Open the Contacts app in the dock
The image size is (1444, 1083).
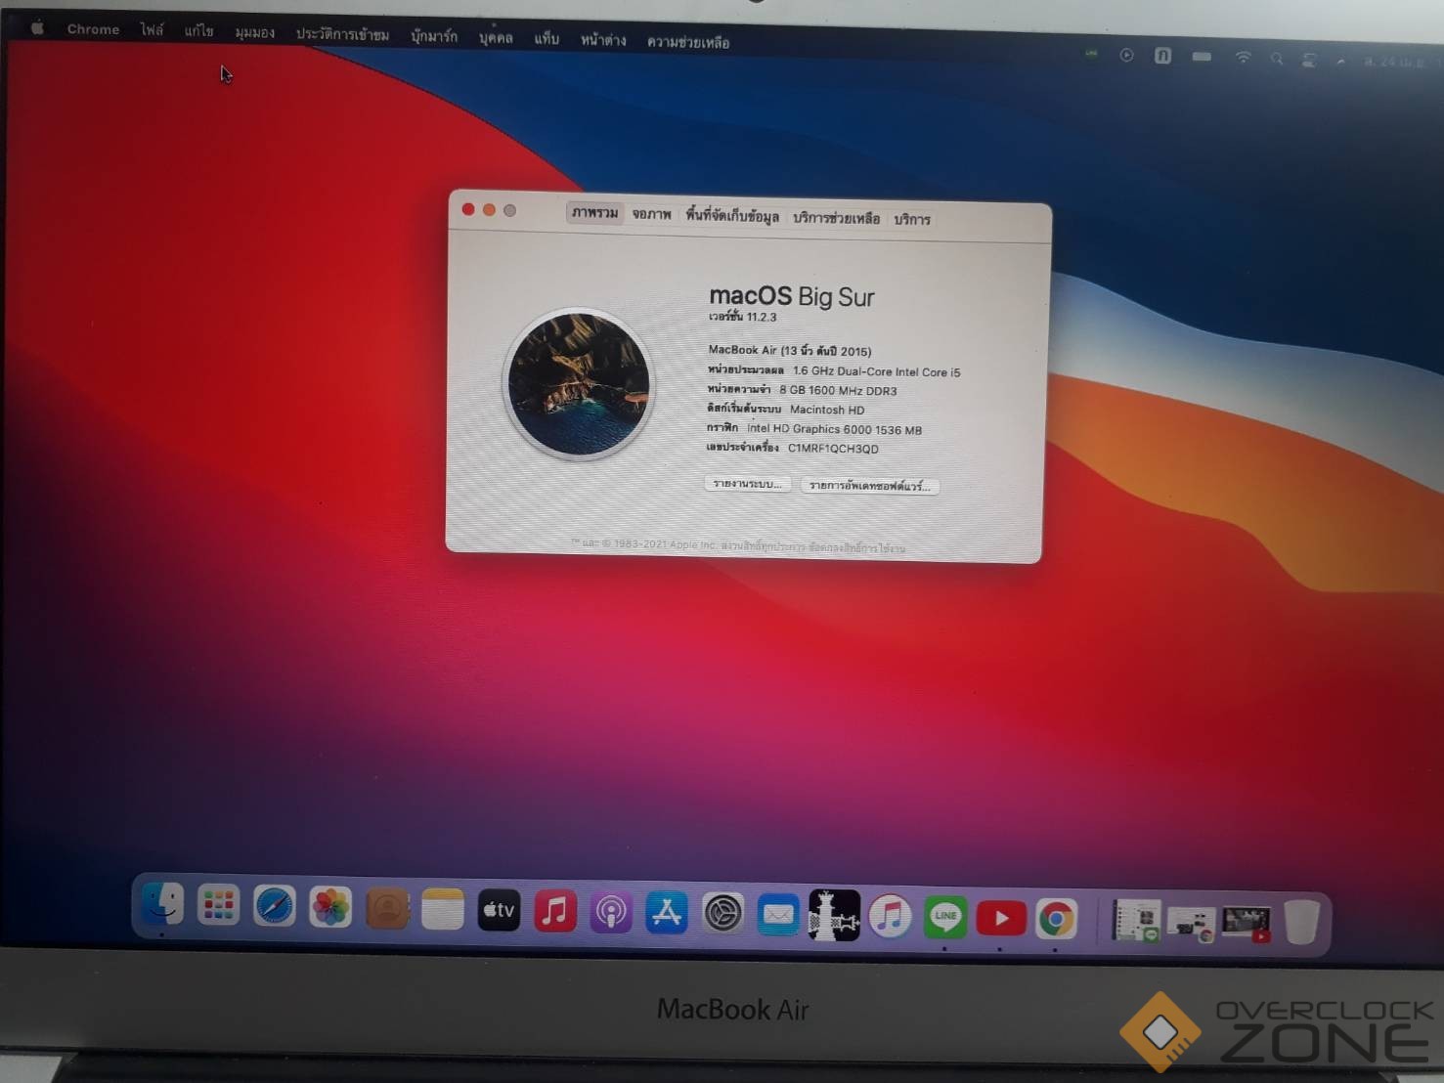387,908
